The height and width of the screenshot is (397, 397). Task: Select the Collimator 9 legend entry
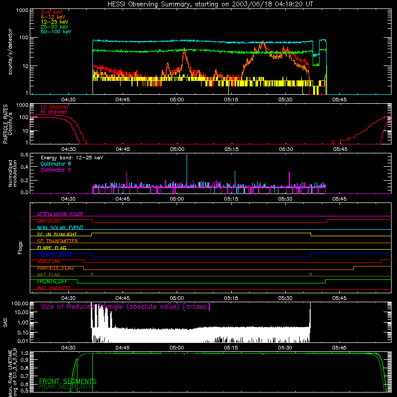click(x=56, y=170)
